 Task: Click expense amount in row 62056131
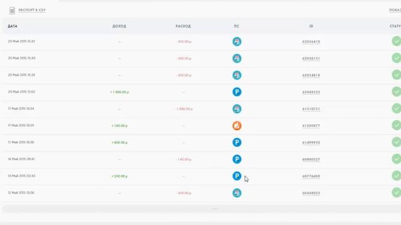tap(184, 58)
